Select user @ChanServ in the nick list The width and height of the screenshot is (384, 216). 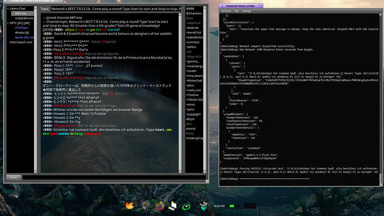point(194,13)
